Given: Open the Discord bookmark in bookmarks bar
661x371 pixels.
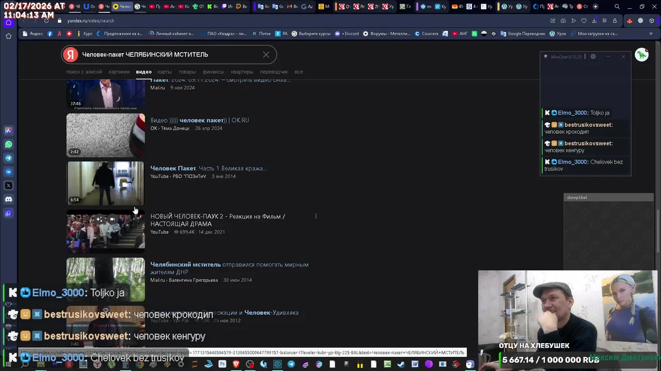Looking at the screenshot, I should [x=347, y=33].
